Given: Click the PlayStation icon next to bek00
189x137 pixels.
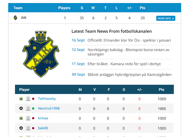Looking at the screenshot, I should click(x=21, y=128).
